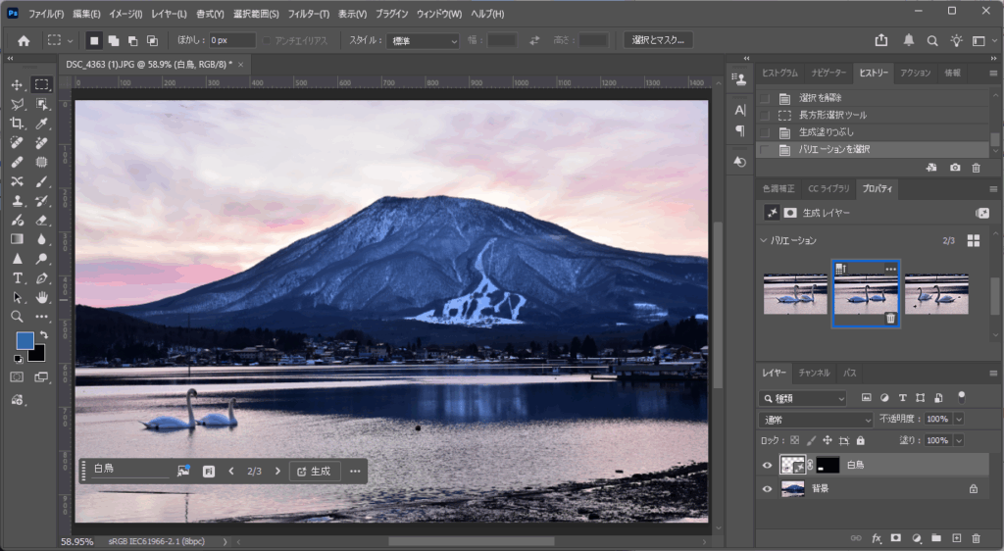Open the スタイル dropdown set to 標準
The width and height of the screenshot is (1004, 551).
pyautogui.click(x=425, y=40)
